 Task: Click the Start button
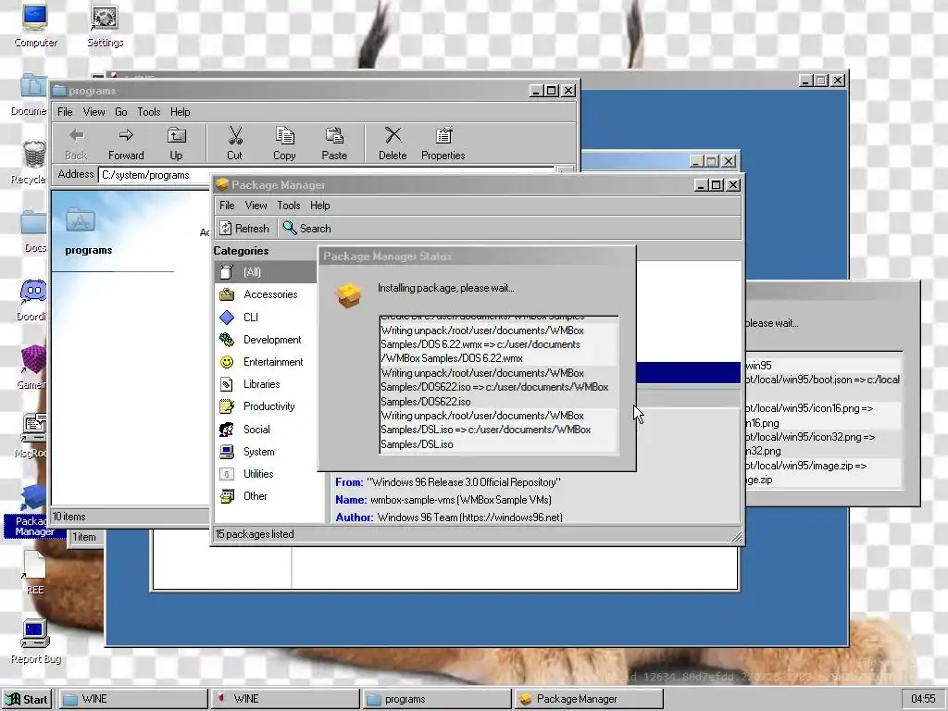[27, 699]
